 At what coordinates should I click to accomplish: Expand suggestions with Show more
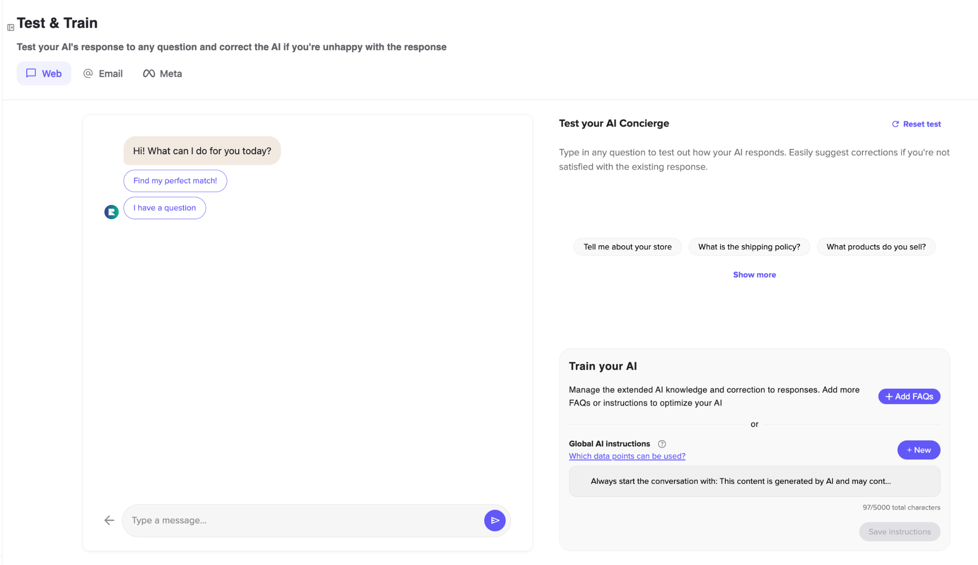coord(755,275)
